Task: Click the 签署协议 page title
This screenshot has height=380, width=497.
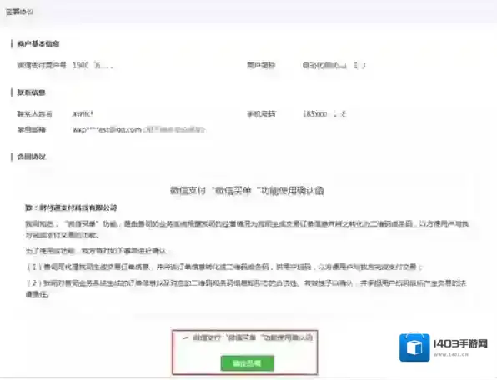Action: coord(20,12)
